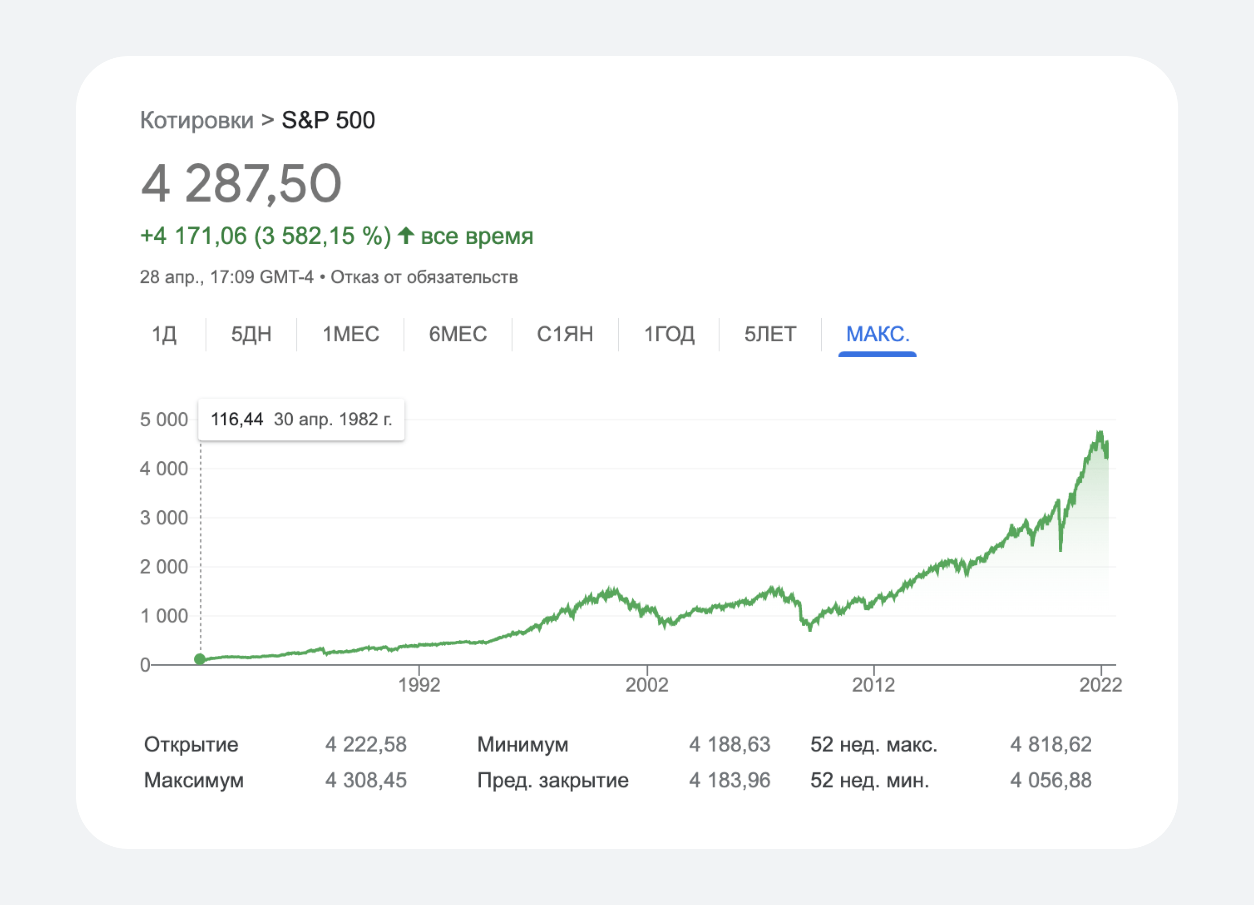The image size is (1254, 905).
Task: Click the 52 нед. макс. label
Action: pos(874,744)
